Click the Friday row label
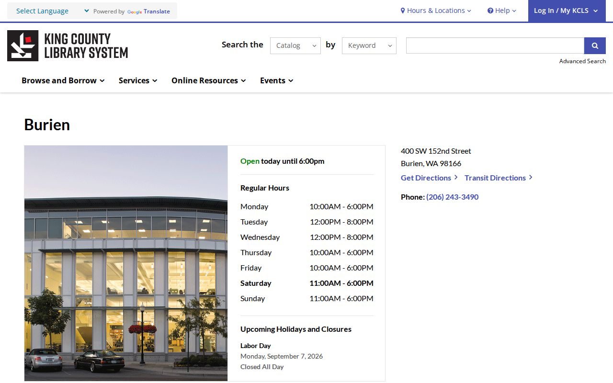This screenshot has width=613, height=383. [x=251, y=268]
